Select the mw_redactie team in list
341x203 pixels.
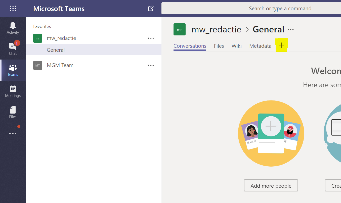coord(94,38)
